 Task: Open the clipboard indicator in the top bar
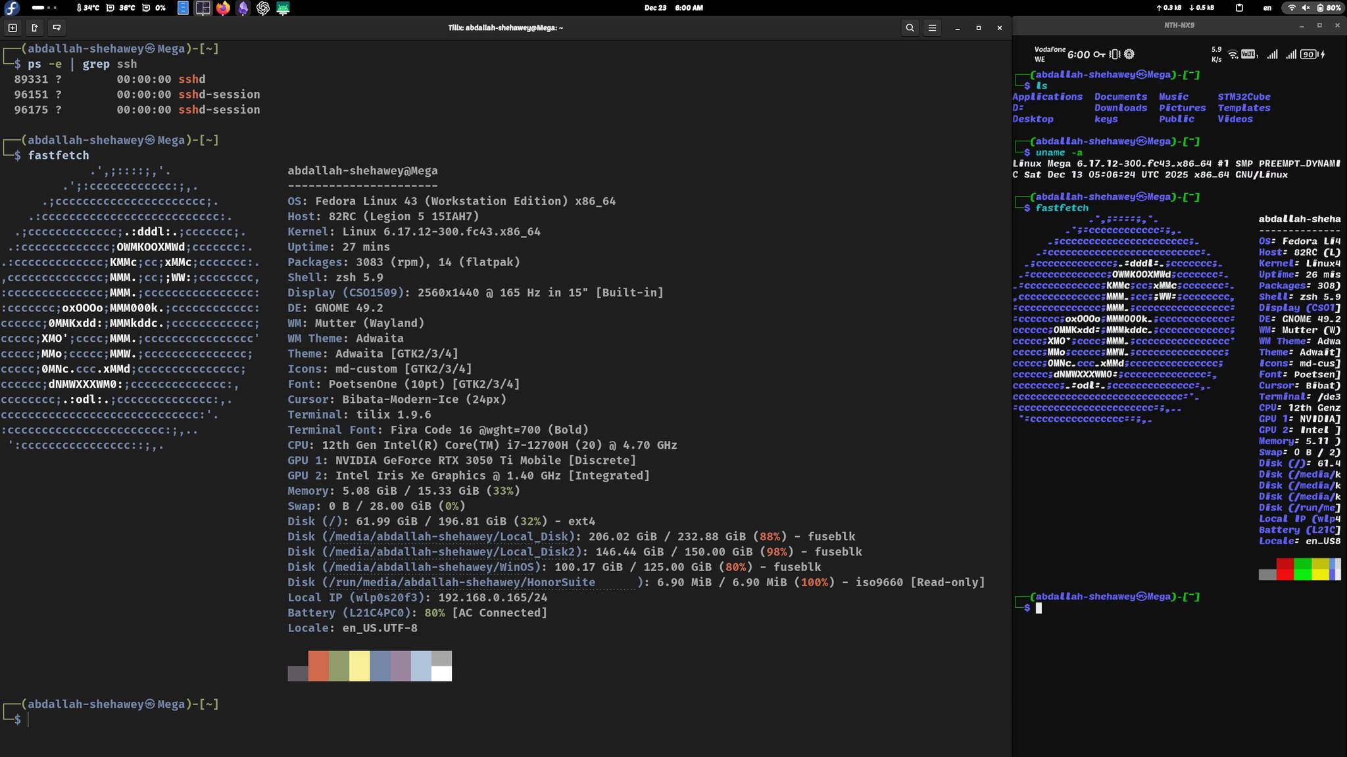coord(1239,8)
